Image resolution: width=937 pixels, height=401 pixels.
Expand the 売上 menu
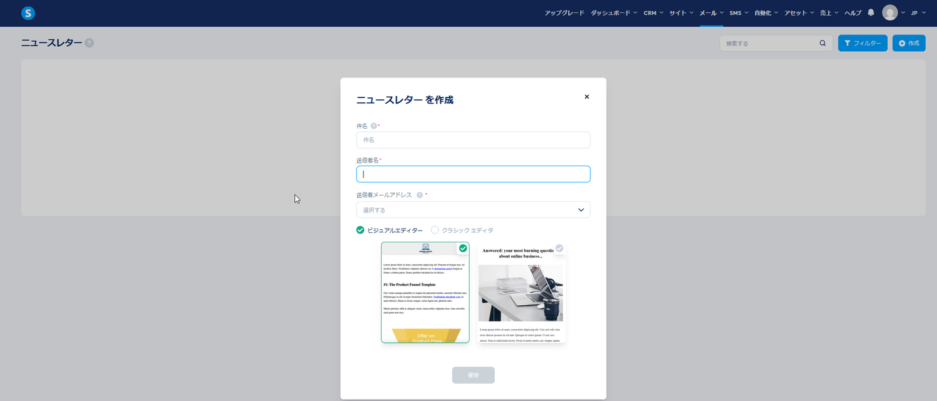point(830,13)
